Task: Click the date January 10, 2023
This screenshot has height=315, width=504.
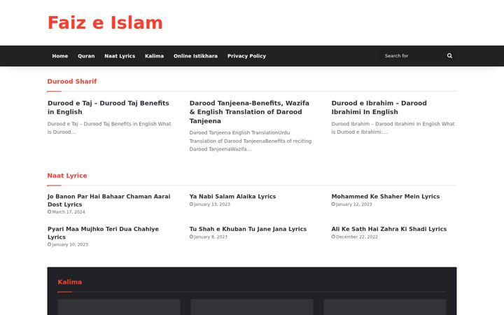Action: pos(70,244)
